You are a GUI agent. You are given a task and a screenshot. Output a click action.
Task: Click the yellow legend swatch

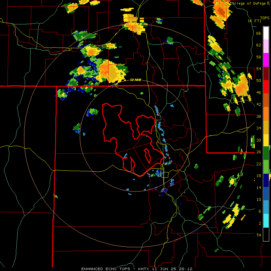pyautogui.click(x=266, y=140)
